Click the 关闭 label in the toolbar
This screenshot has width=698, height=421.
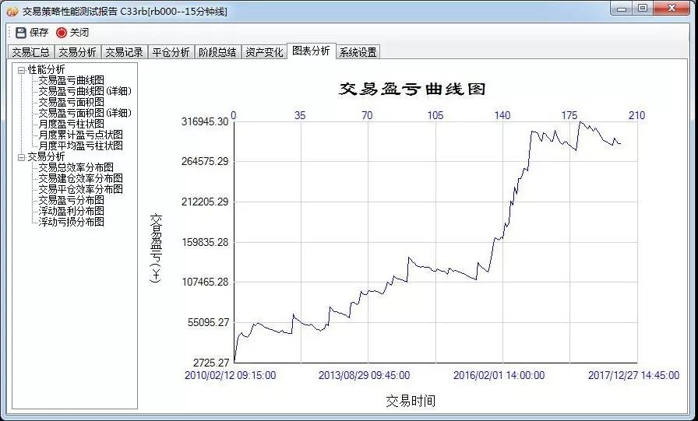point(79,33)
